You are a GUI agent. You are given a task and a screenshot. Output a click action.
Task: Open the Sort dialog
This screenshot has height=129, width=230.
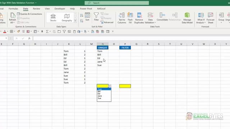coord(87,17)
